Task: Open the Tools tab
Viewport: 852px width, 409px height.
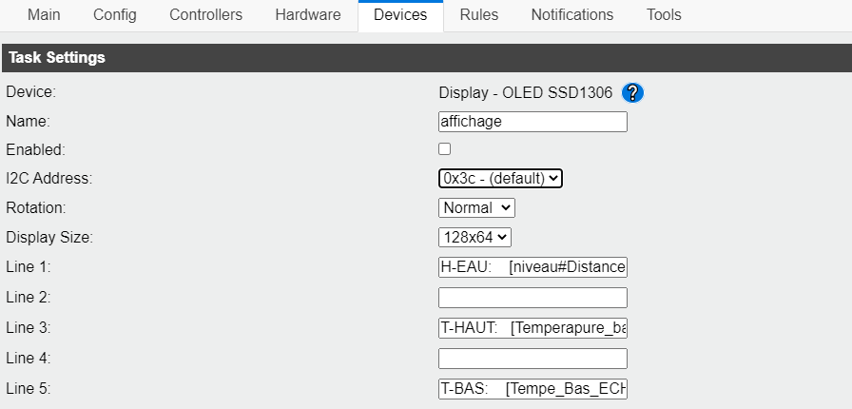Action: click(x=664, y=15)
